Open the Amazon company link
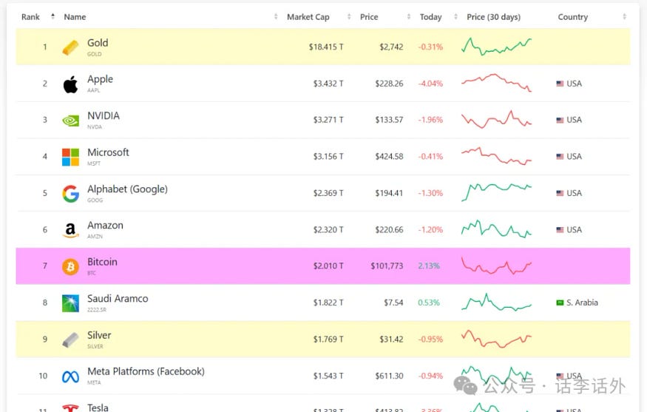Image resolution: width=647 pixels, height=412 pixels. tap(105, 226)
